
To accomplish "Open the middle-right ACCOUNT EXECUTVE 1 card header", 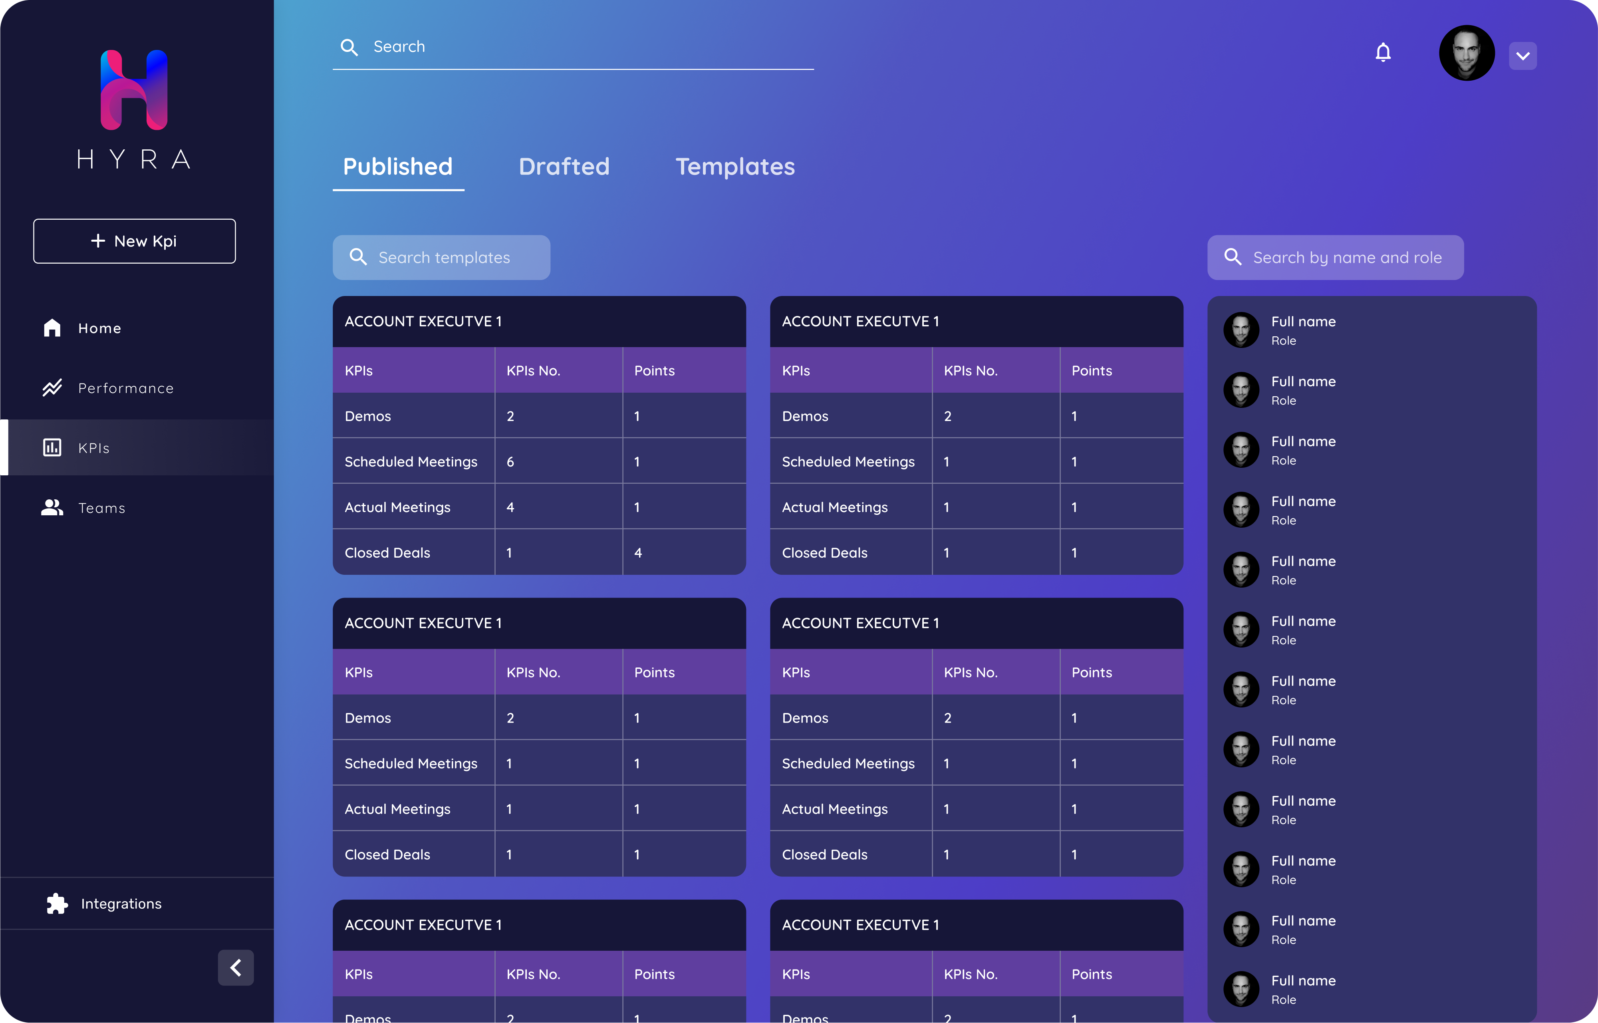I will (x=977, y=623).
